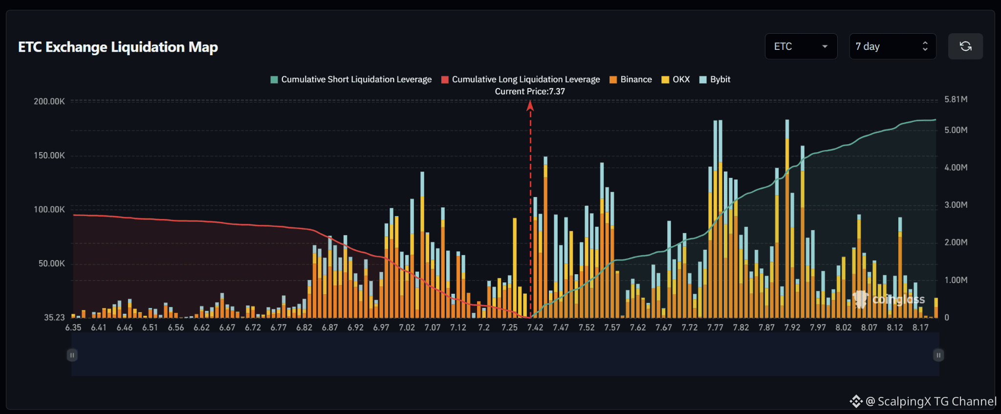This screenshot has height=414, width=1001.
Task: Toggle the Binance series legend item
Action: [x=631, y=79]
